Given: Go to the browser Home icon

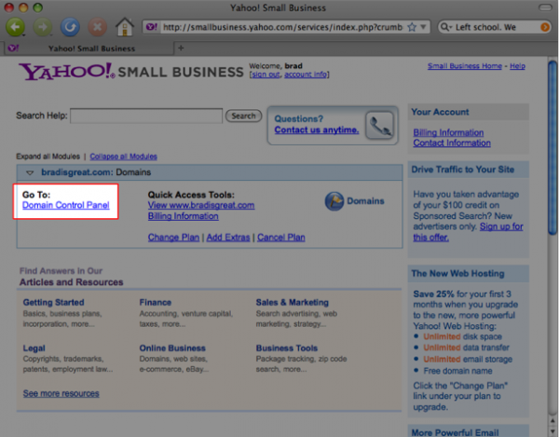Looking at the screenshot, I should pos(124,27).
